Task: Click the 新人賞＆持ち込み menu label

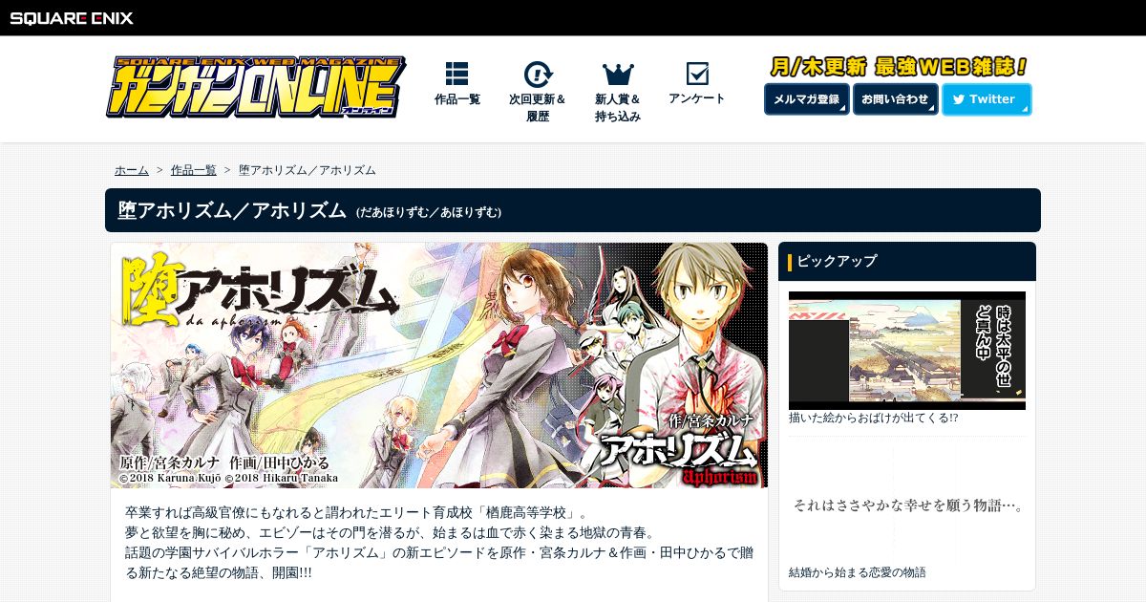Action: pos(618,108)
